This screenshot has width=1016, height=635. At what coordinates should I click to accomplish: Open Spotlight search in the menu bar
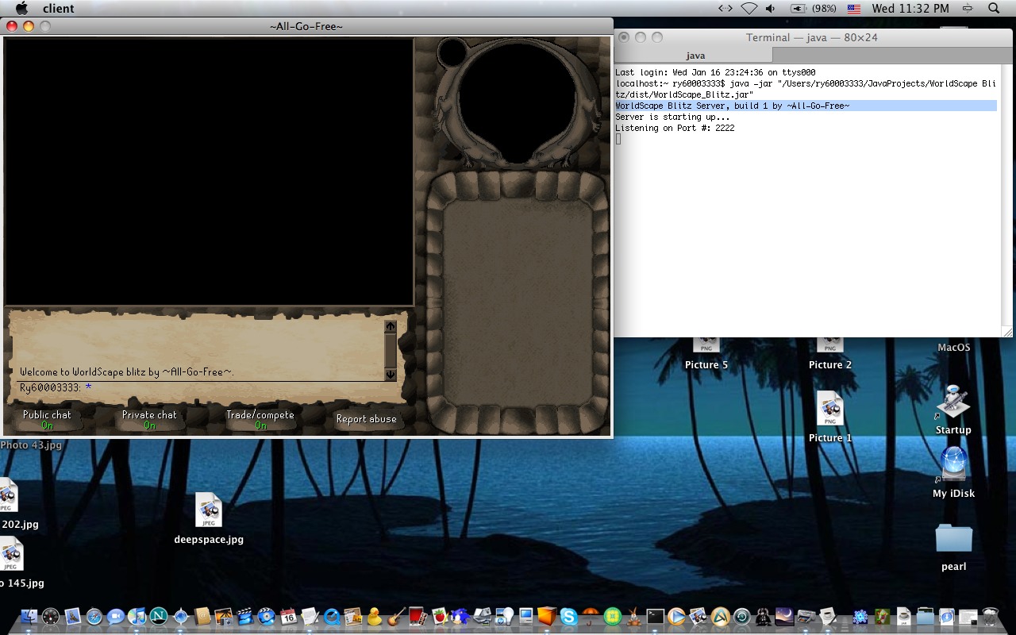(994, 8)
